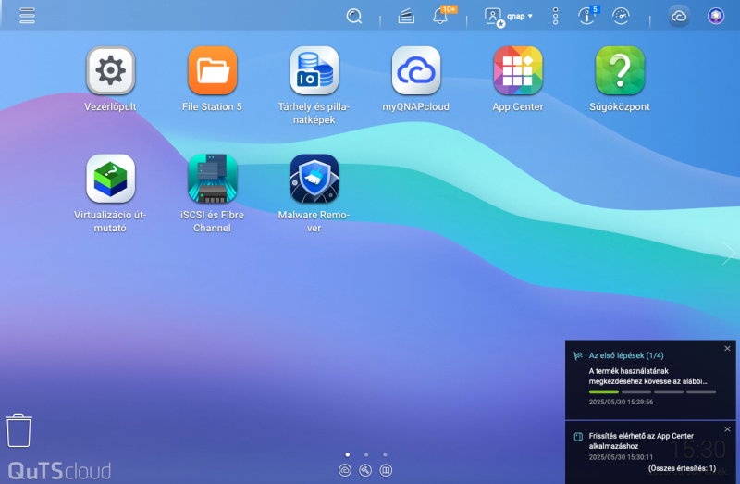This screenshot has height=484, width=740.
Task: Go to next desktop page arrow
Action: (728, 254)
